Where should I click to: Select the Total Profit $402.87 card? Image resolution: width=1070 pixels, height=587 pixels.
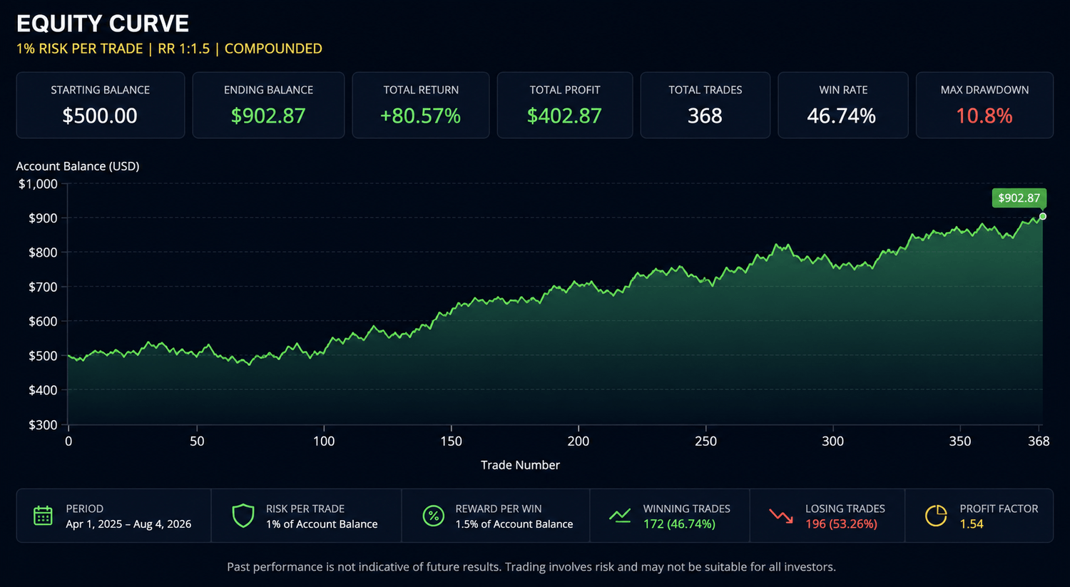pyautogui.click(x=565, y=105)
